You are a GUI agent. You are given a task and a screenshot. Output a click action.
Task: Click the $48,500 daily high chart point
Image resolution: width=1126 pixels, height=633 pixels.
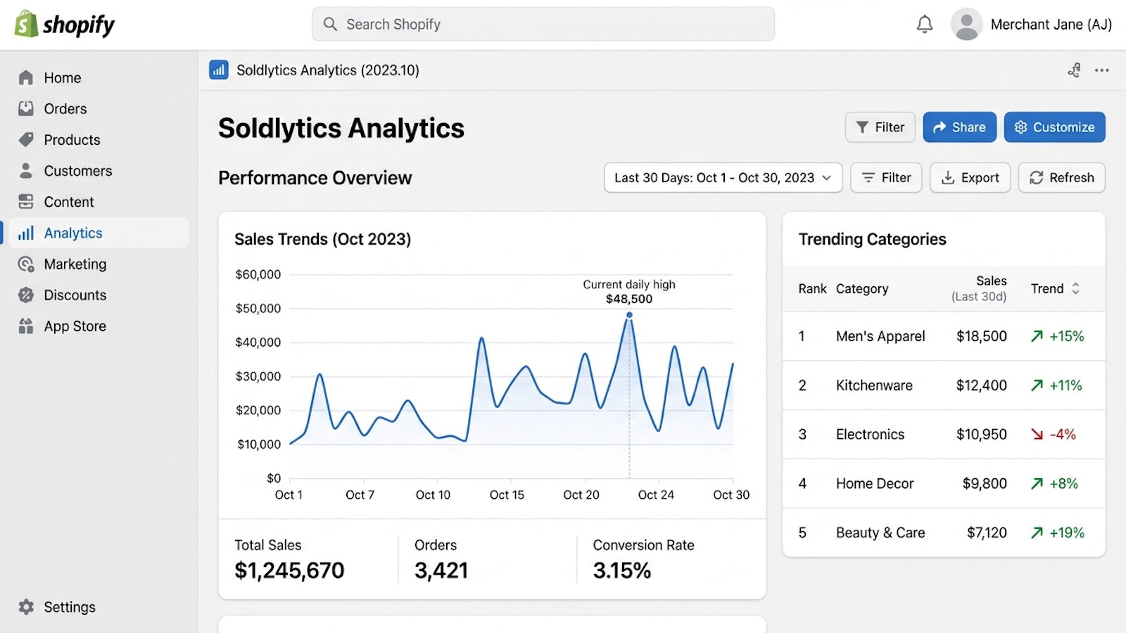coord(629,315)
